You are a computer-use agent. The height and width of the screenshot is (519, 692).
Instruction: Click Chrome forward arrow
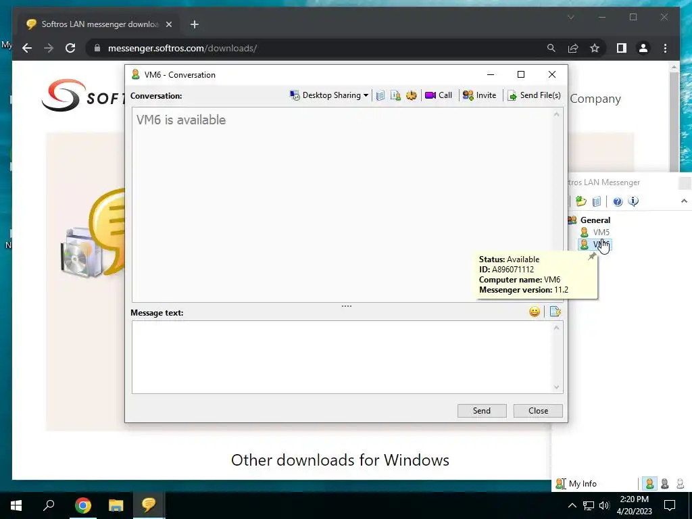point(49,48)
